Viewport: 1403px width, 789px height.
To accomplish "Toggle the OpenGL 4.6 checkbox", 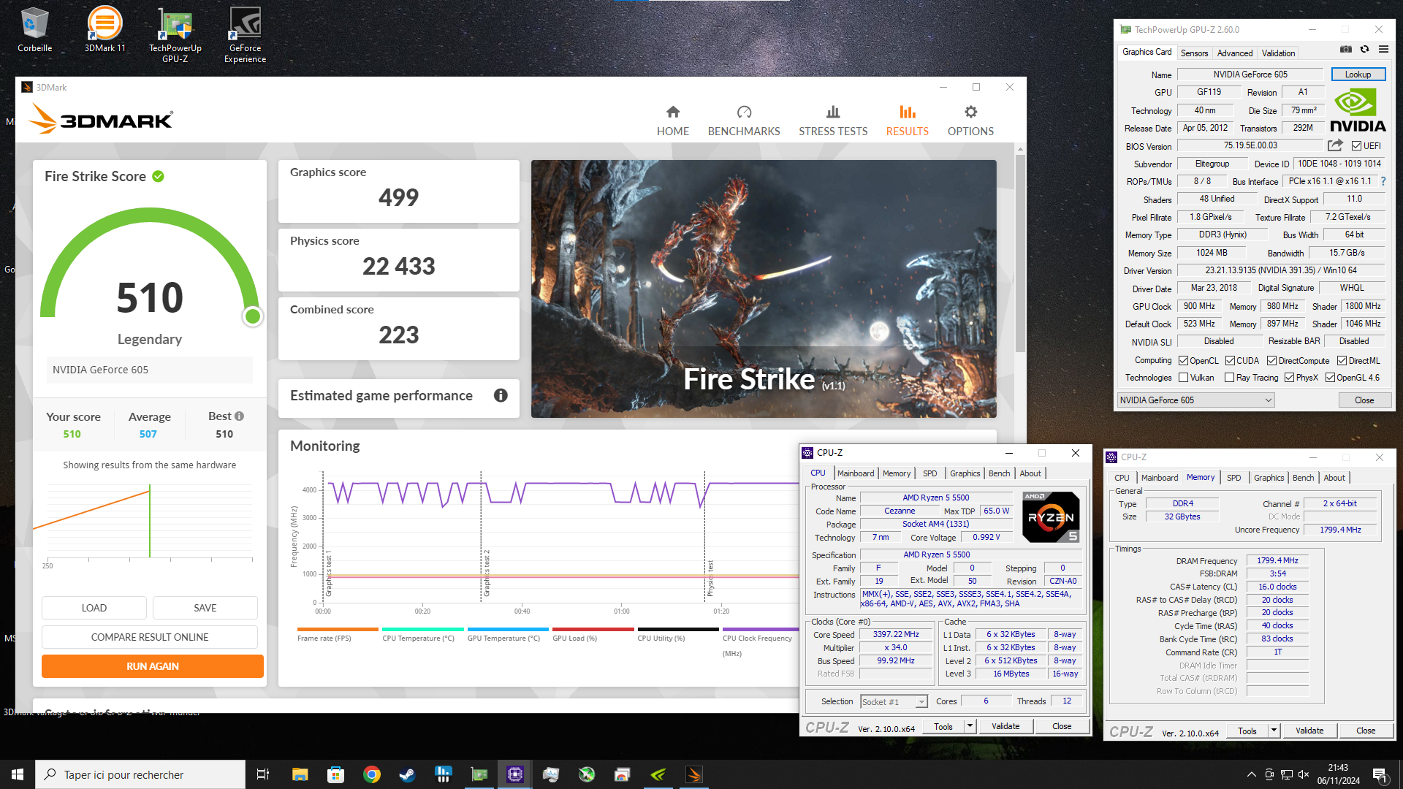I will [x=1330, y=378].
